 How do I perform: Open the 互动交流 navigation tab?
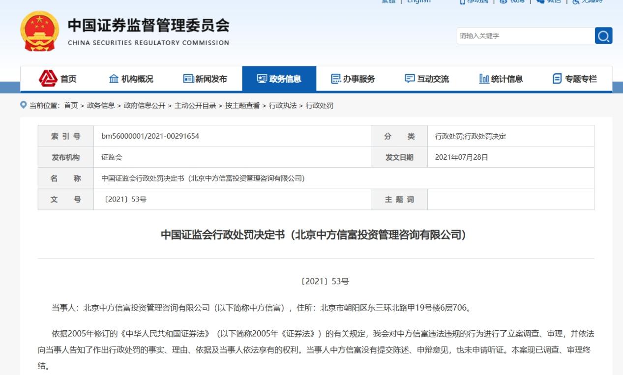coord(427,79)
